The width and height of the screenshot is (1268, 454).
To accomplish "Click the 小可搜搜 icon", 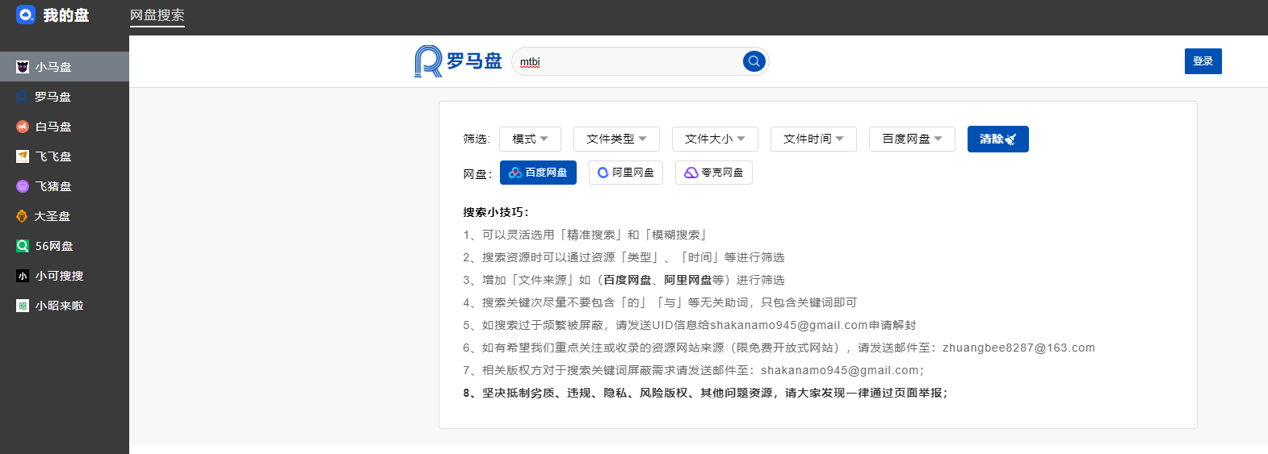I will pyautogui.click(x=23, y=276).
